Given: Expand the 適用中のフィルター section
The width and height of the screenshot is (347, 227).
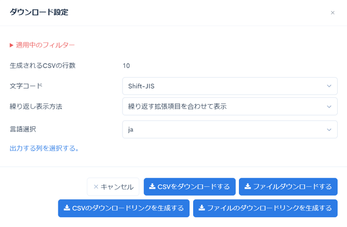Looking at the screenshot, I should [42, 45].
